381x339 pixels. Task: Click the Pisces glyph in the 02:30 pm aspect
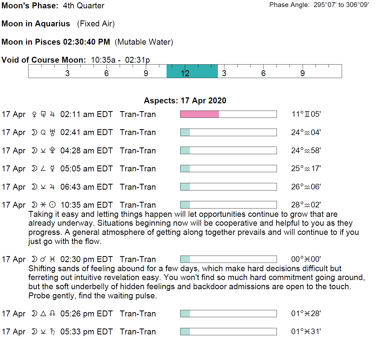pyautogui.click(x=52, y=259)
